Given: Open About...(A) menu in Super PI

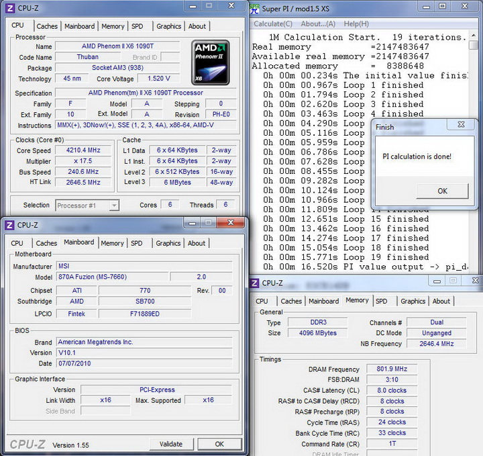Looking at the screenshot, I should coord(318,24).
